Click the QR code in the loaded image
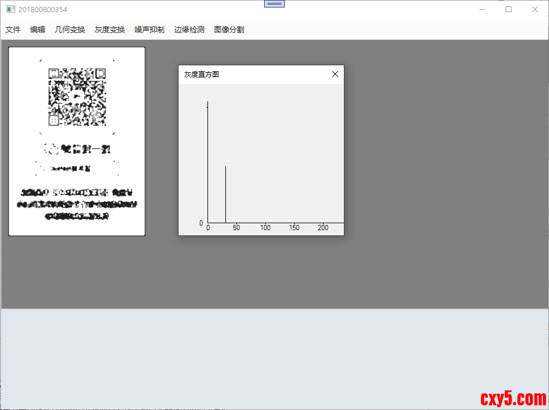Screen dimensions: 549x410 point(77,97)
